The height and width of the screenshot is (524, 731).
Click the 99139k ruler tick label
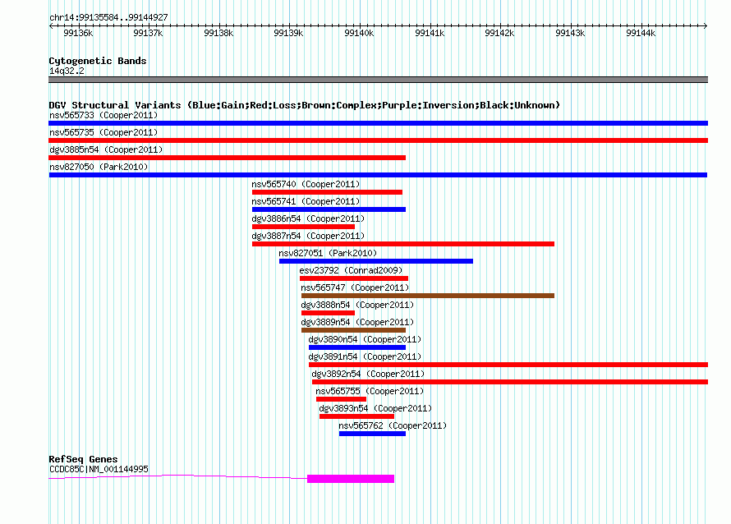(288, 33)
